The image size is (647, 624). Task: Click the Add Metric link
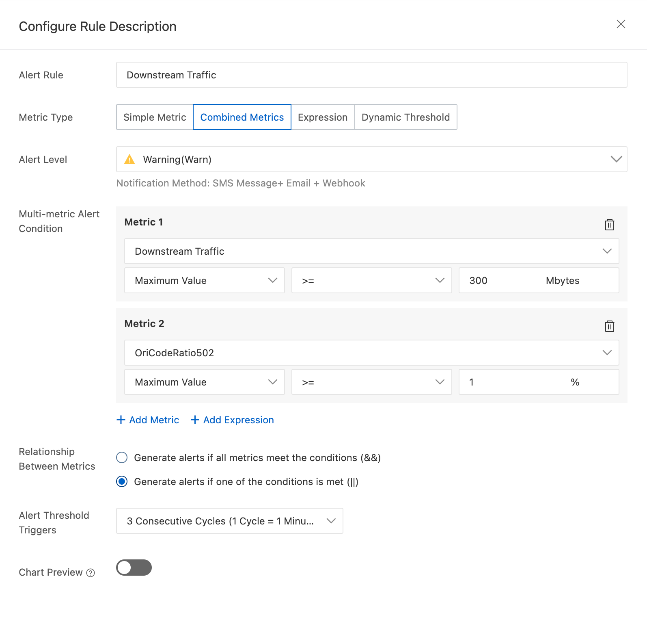154,420
